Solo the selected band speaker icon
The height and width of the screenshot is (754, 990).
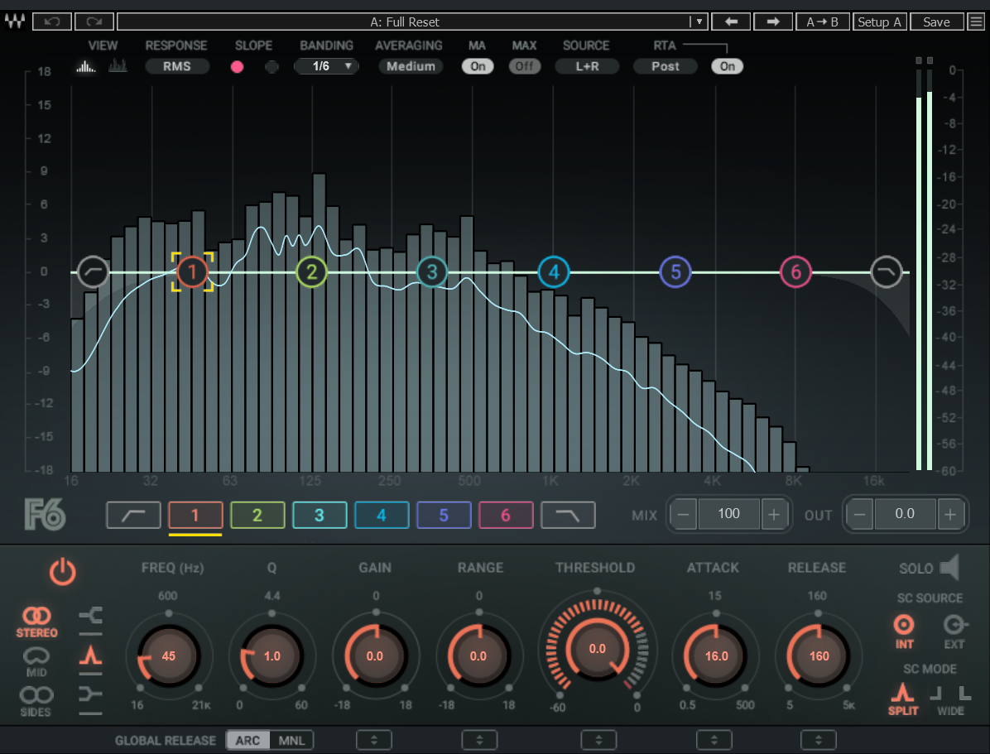(949, 567)
